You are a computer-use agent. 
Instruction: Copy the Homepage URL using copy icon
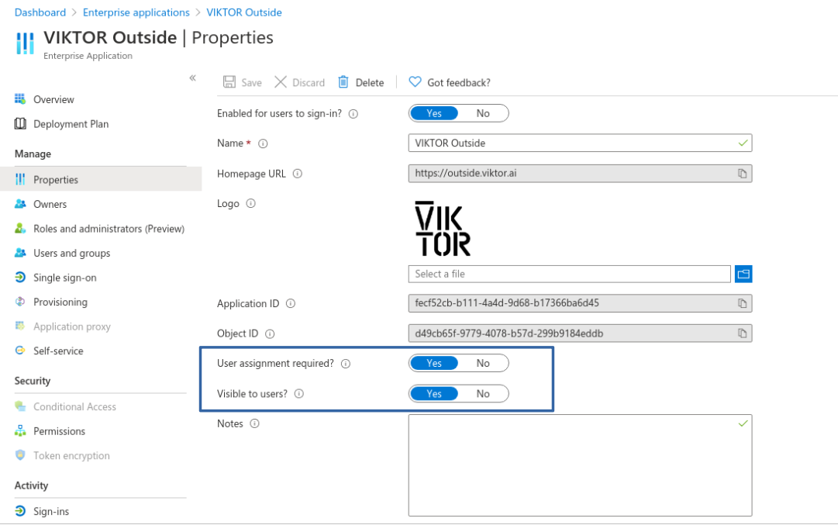742,174
